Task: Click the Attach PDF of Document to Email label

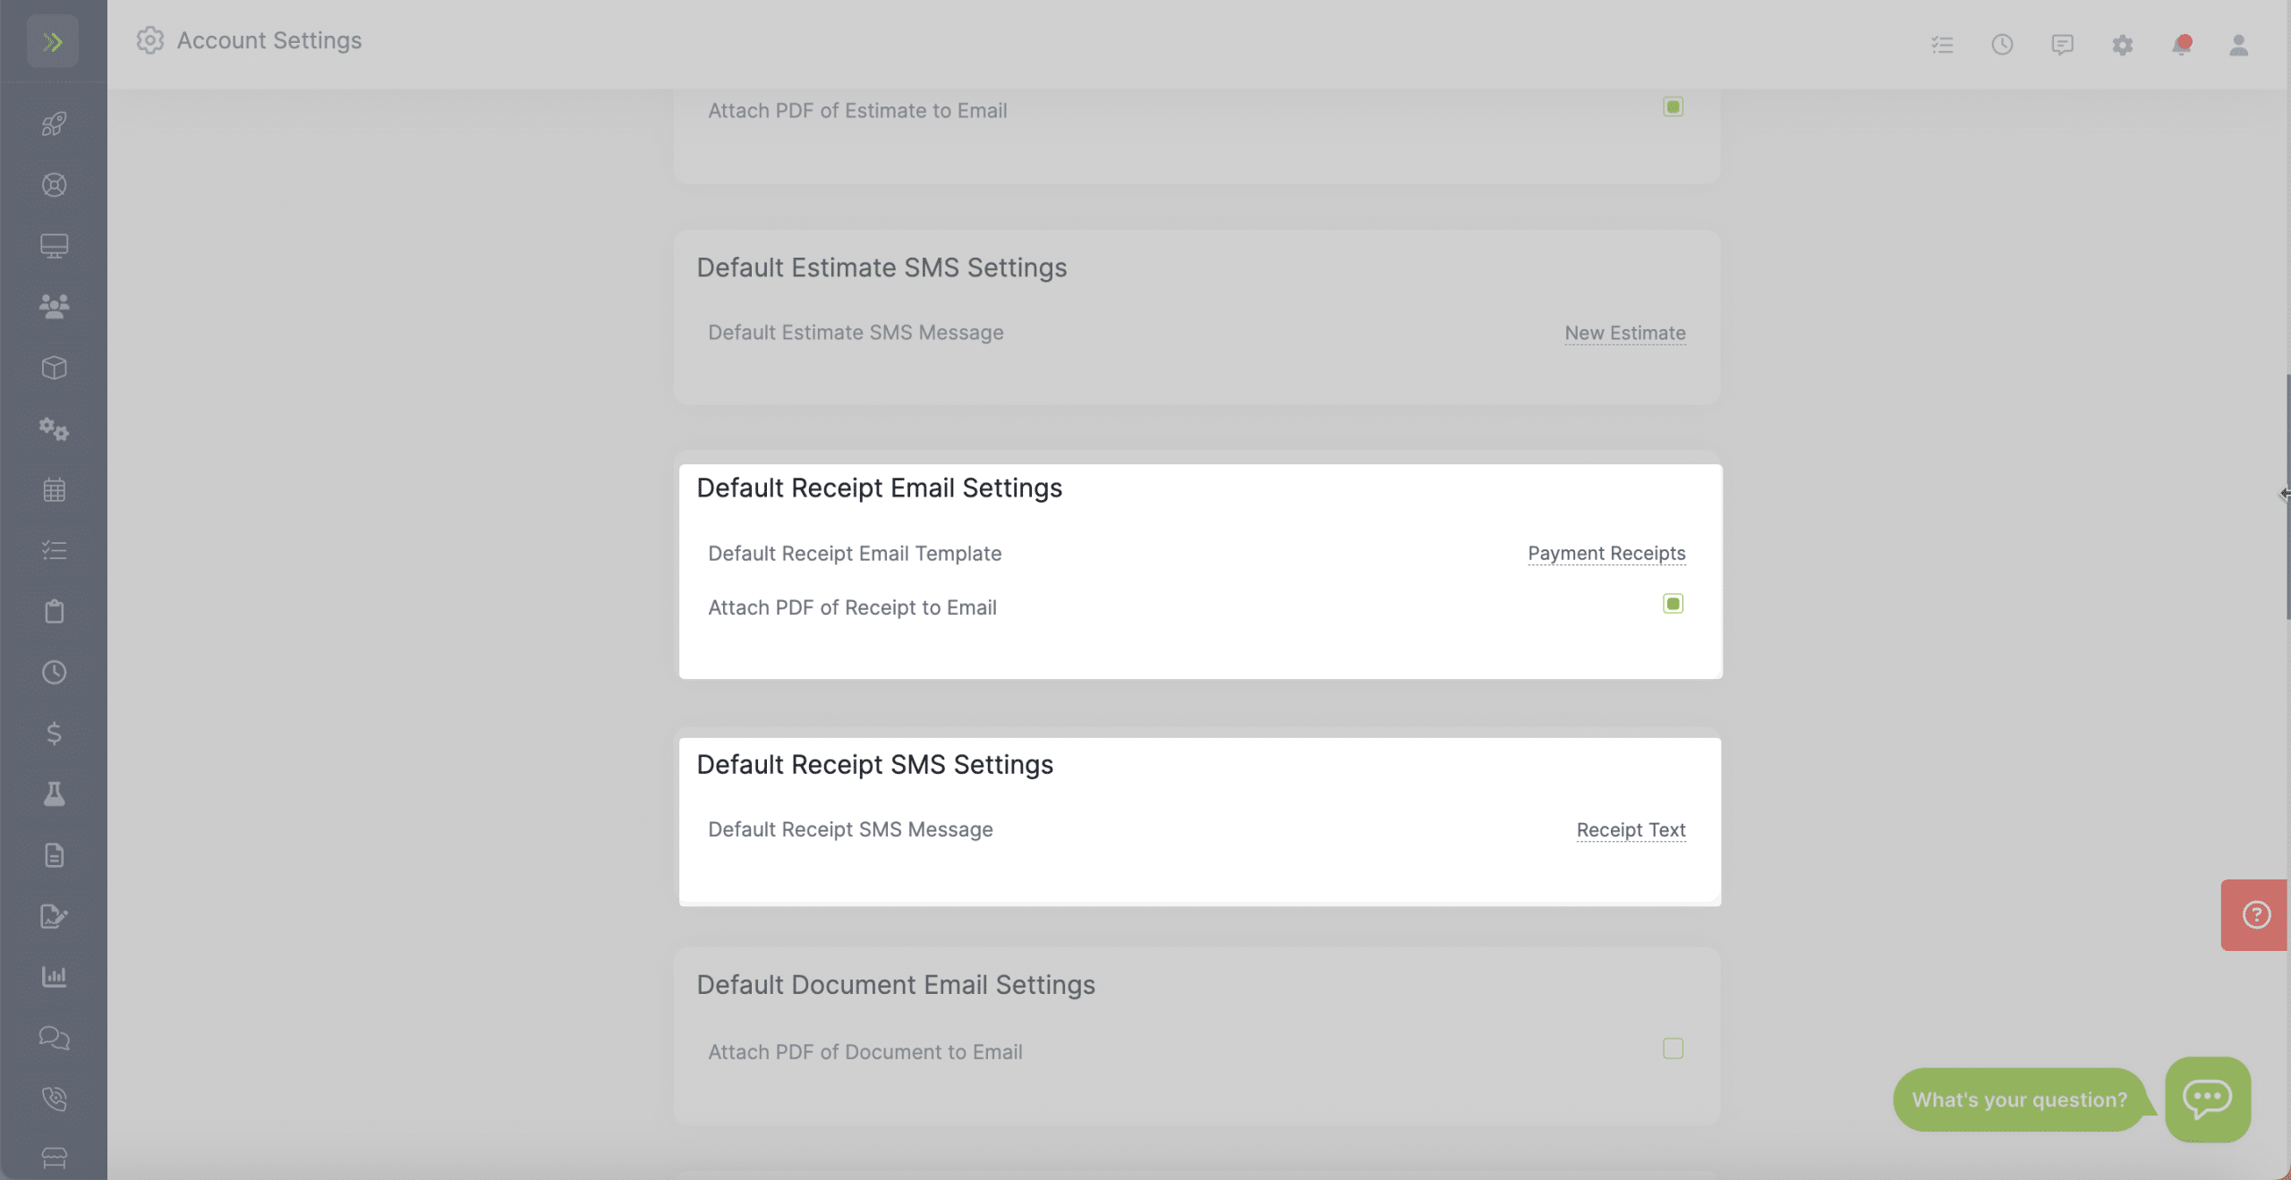Action: point(865,1052)
